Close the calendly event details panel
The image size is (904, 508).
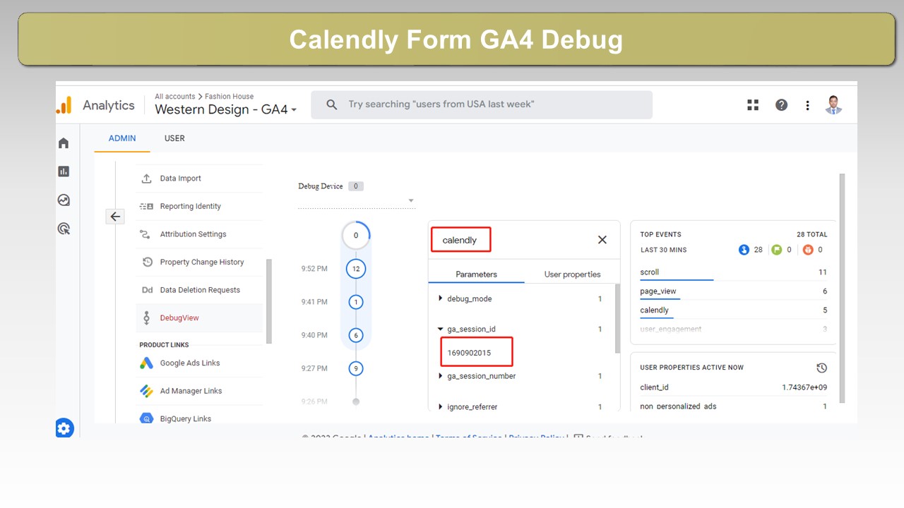tap(602, 240)
